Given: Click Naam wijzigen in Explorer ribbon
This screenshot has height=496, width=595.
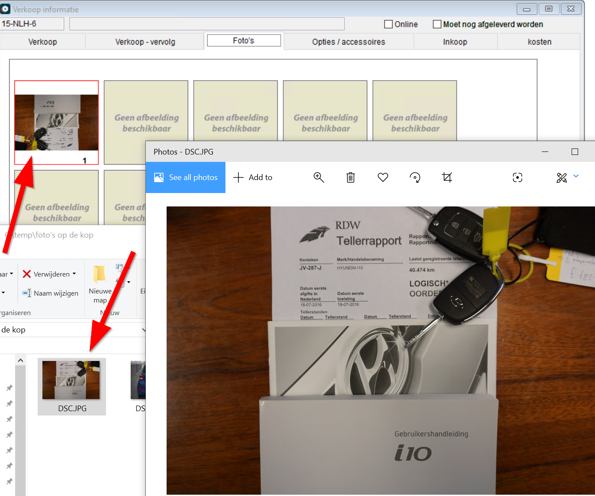Looking at the screenshot, I should [50, 293].
